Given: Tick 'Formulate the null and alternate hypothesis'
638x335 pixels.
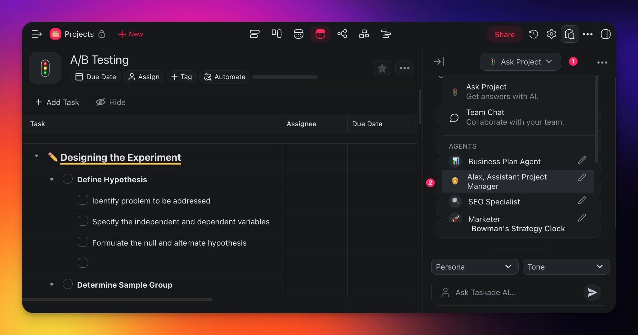Looking at the screenshot, I should pyautogui.click(x=83, y=242).
